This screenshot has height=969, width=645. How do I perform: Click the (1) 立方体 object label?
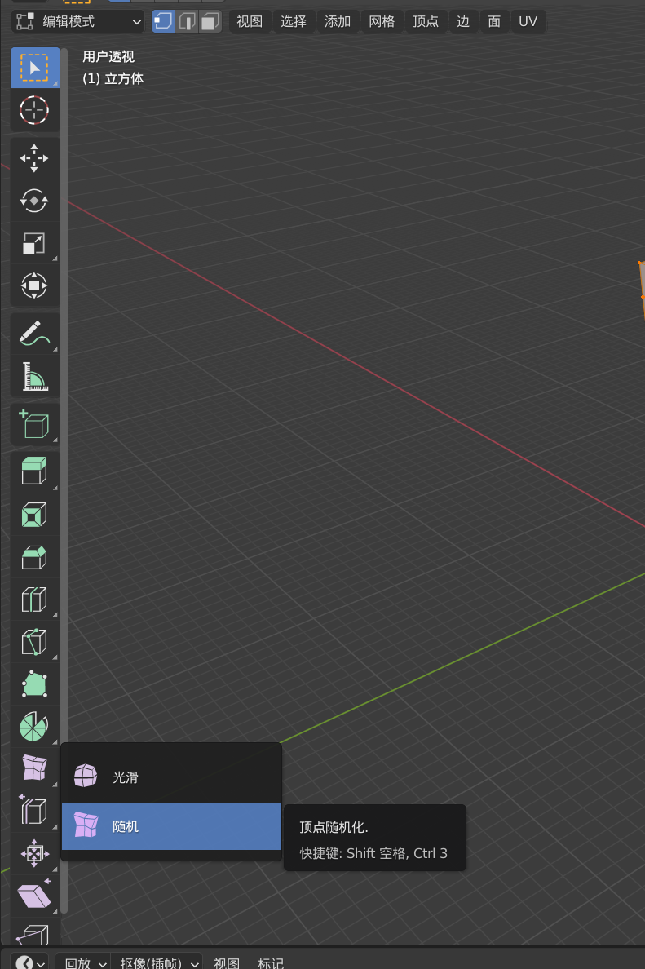(x=113, y=78)
